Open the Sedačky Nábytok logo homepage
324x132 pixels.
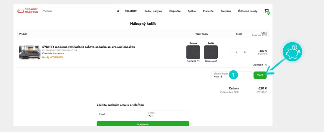click(28, 11)
